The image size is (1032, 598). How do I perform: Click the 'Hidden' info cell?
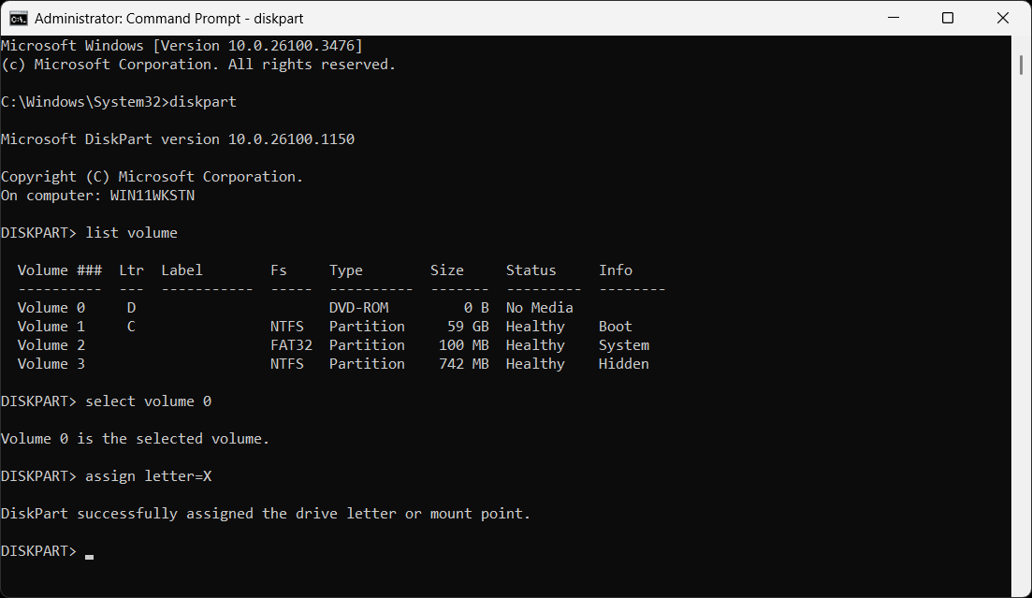624,363
